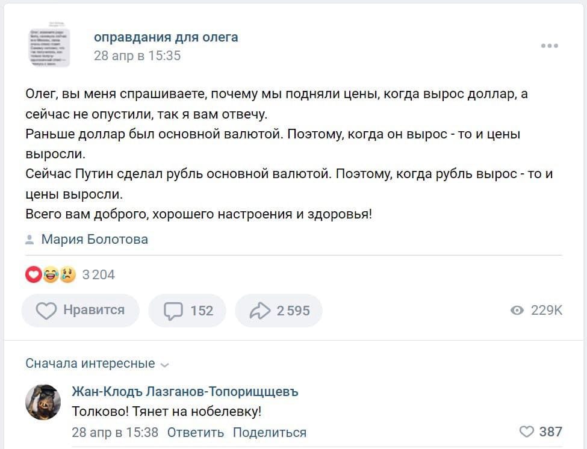The height and width of the screenshot is (449, 587).
Task: Open the post's three-dot options menu
Action: (x=549, y=46)
